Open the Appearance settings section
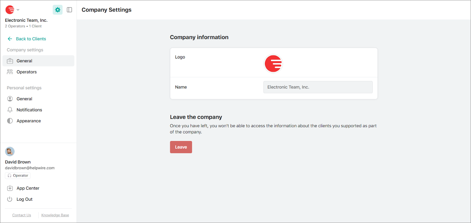This screenshot has width=471, height=223. 29,120
